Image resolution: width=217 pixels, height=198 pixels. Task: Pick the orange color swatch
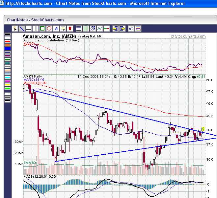coord(8,45)
